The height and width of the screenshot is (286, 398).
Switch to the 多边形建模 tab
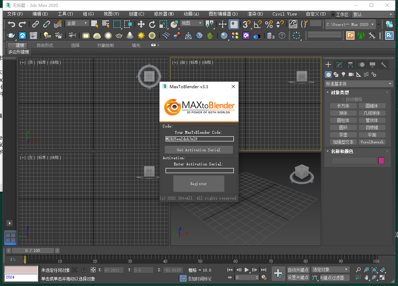pyautogui.click(x=18, y=52)
